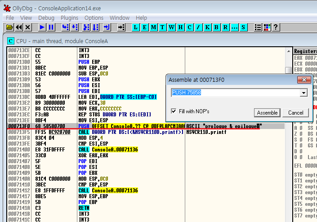Show Run trace with dots icon
The image size is (317, 222).
coord(234,27)
